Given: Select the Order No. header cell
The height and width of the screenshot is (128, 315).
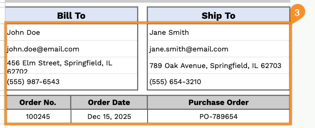Looking at the screenshot, I should point(38,102).
